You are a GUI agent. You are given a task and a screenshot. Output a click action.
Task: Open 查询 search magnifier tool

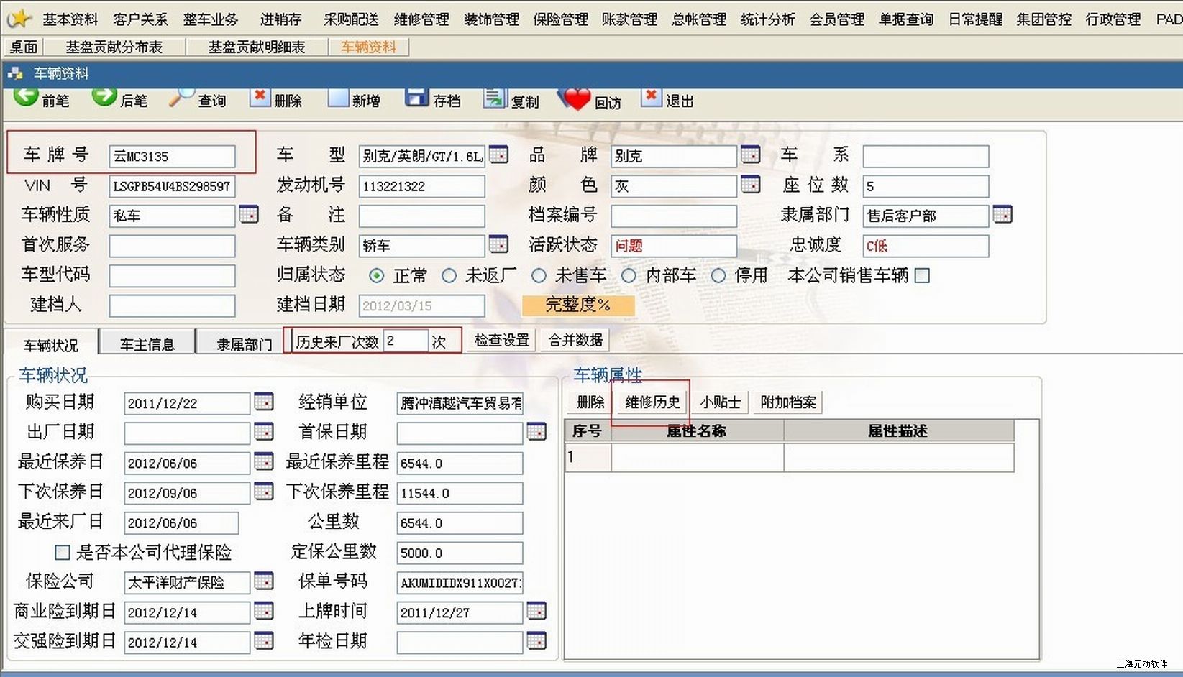coord(182,97)
